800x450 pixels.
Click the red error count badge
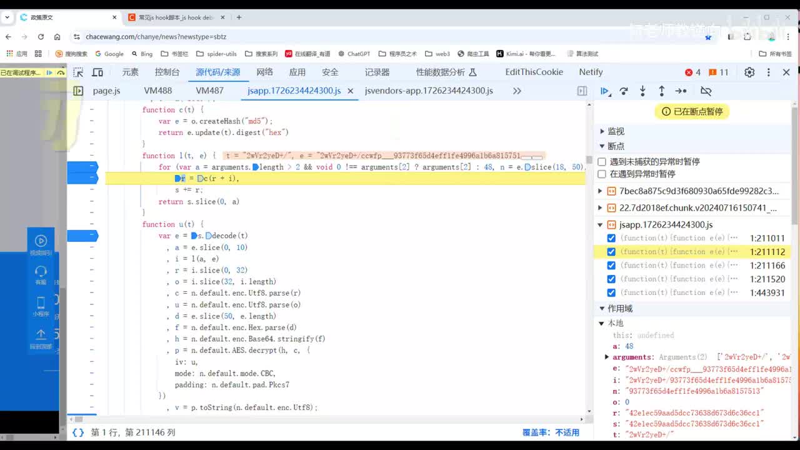(x=692, y=72)
